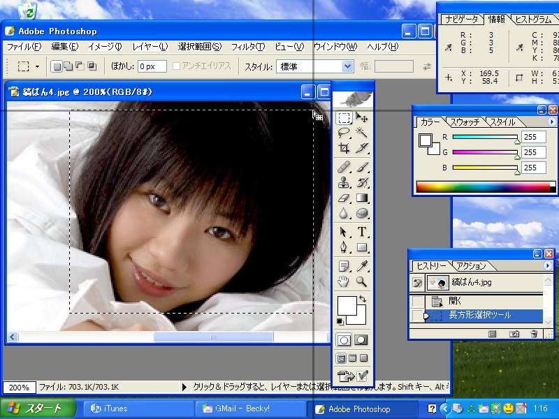Set history brush source on 開く state
The image size is (559, 419).
point(417,301)
